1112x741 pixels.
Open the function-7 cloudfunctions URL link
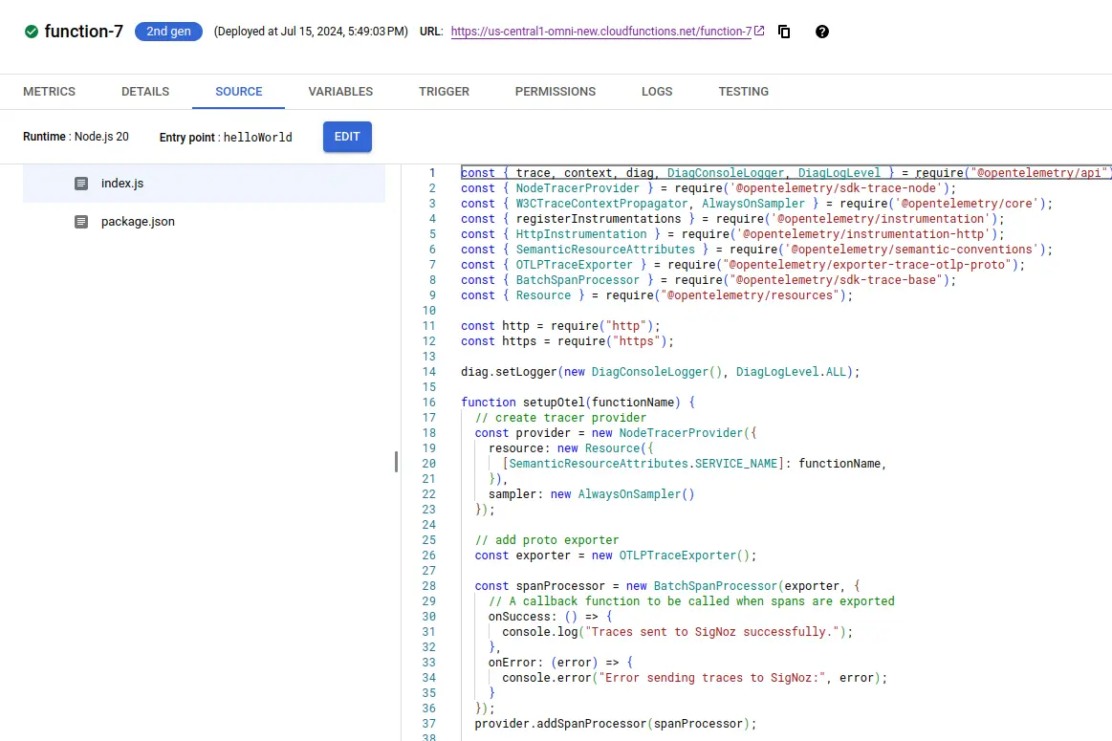(x=600, y=32)
